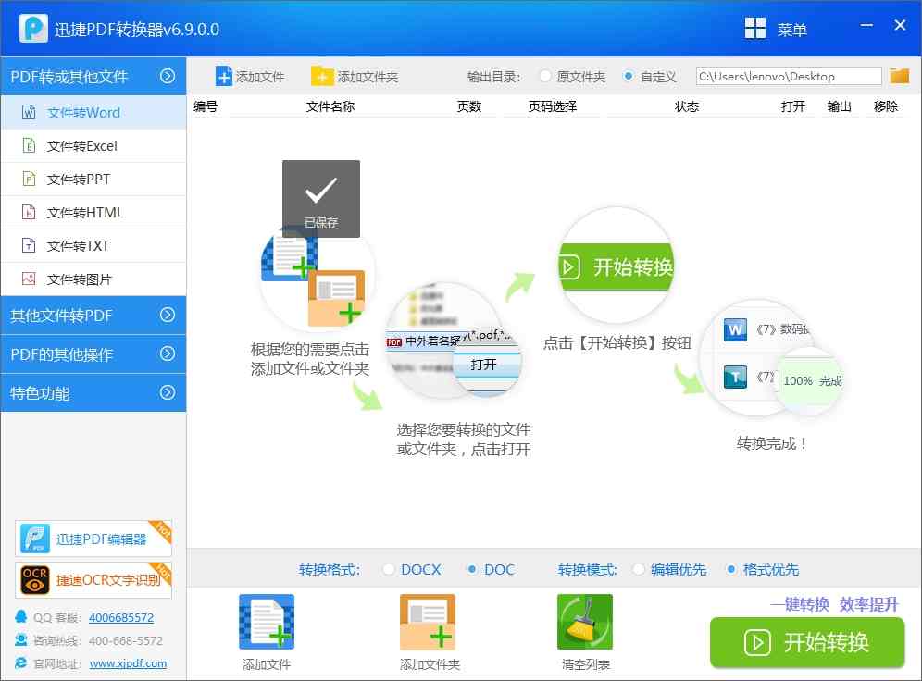Click the 移除 column header

886,106
